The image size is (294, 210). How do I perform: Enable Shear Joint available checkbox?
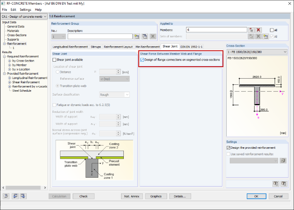(55, 60)
